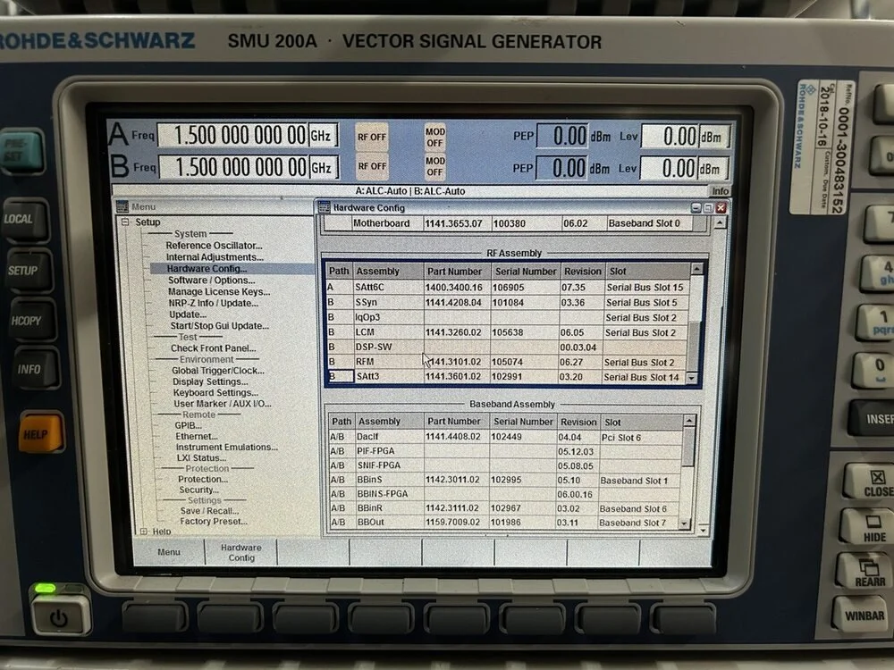Click Hardware Config outer scrollbar down arrow
Image resolution: width=894 pixels, height=670 pixels.
pyautogui.click(x=703, y=531)
